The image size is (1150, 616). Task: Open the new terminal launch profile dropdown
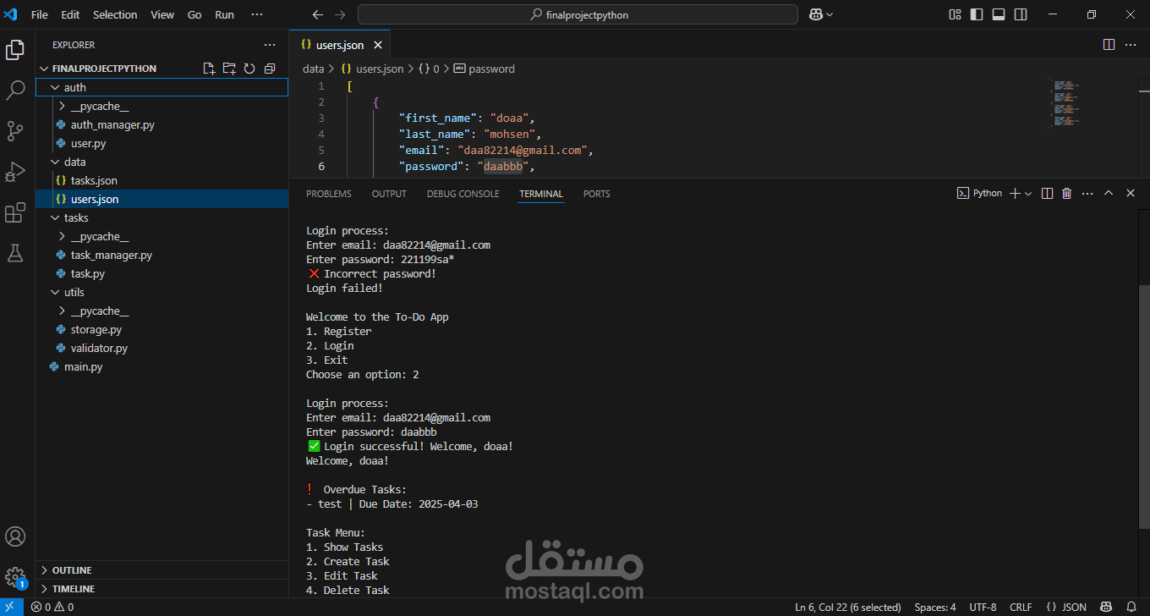[x=1028, y=194]
